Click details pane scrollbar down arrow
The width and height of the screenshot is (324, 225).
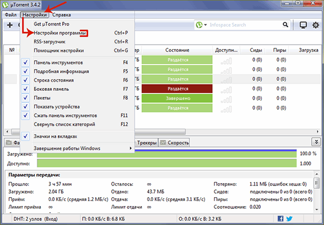point(317,209)
